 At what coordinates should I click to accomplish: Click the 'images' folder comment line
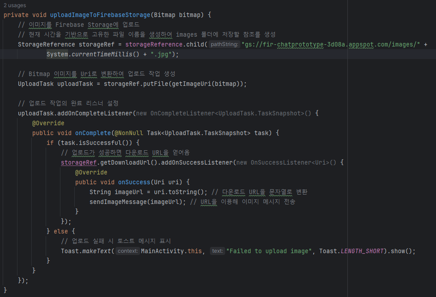point(147,34)
